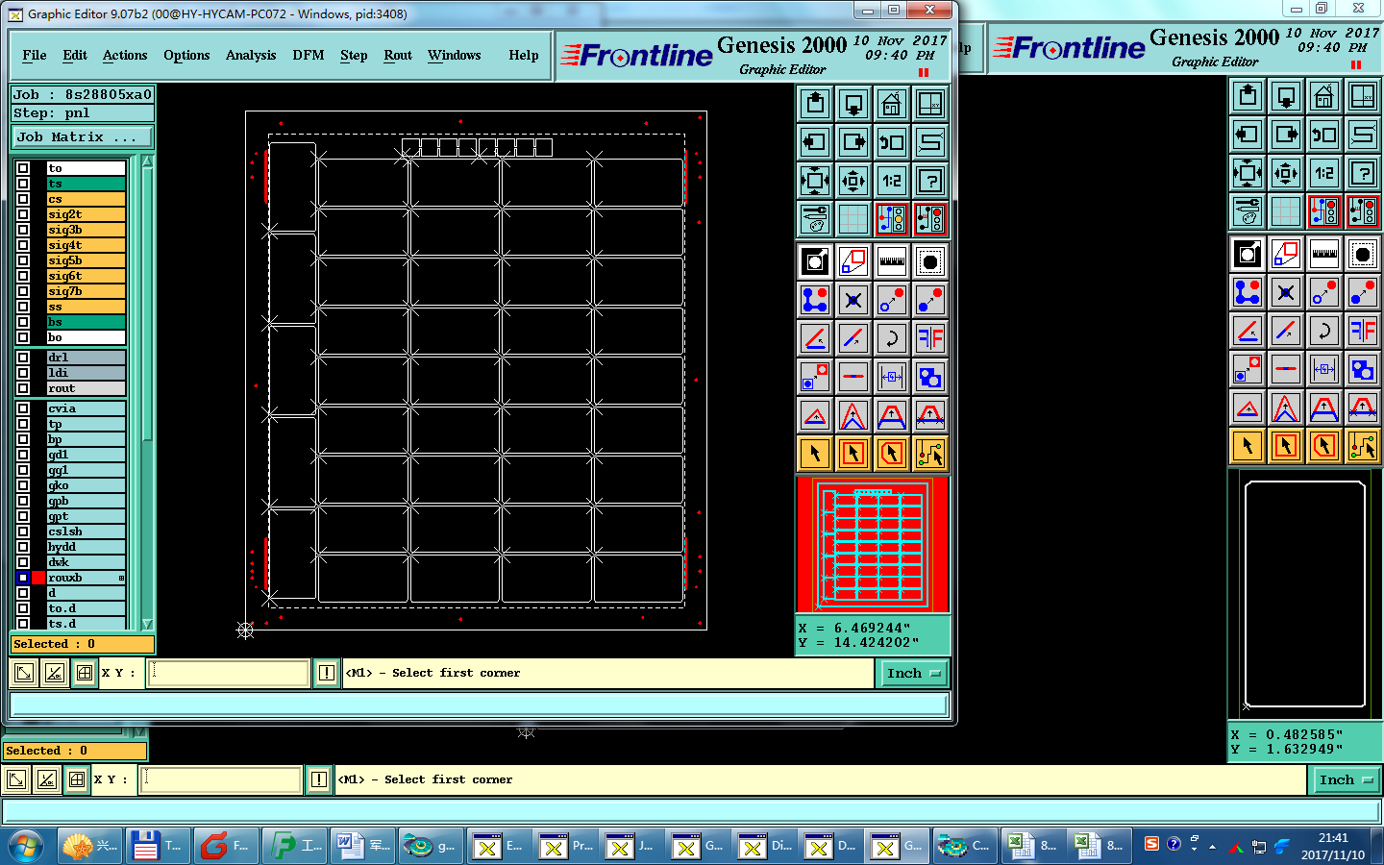
Task: Toggle the checkbox for layer sig2t
Action: [23, 214]
